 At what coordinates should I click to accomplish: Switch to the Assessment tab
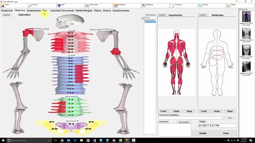pyautogui.click(x=33, y=11)
